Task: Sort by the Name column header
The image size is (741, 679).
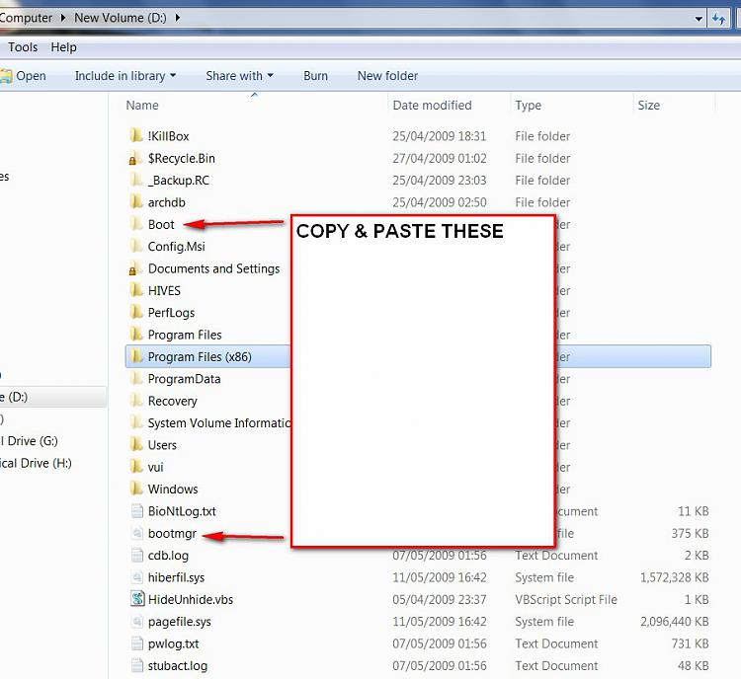Action: pyautogui.click(x=141, y=106)
